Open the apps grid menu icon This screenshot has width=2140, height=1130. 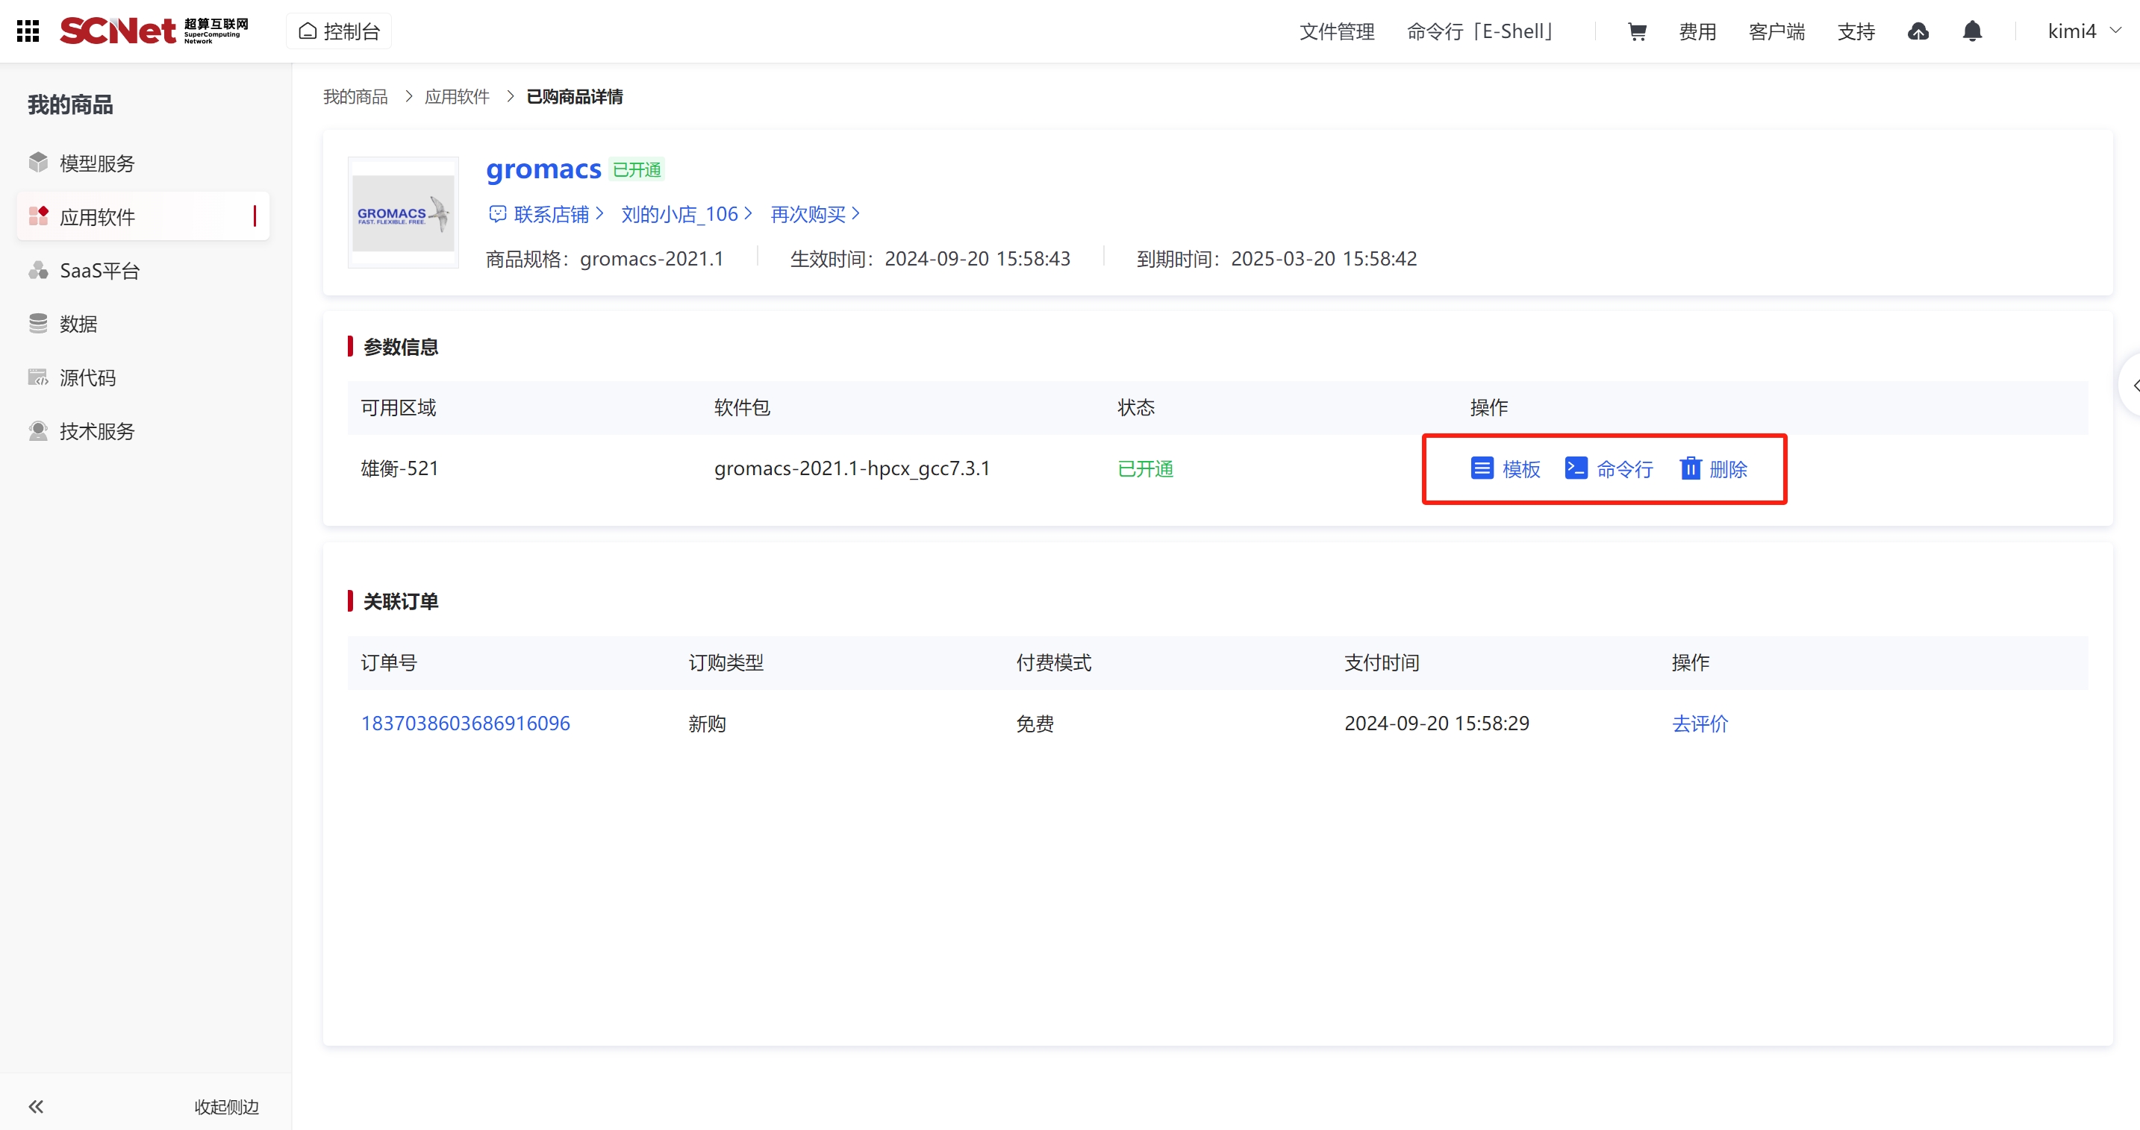pos(28,31)
